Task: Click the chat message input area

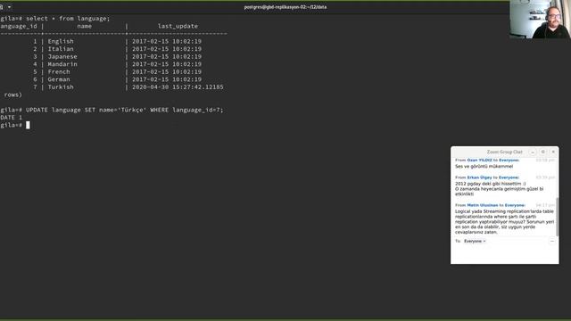Action: (504, 254)
